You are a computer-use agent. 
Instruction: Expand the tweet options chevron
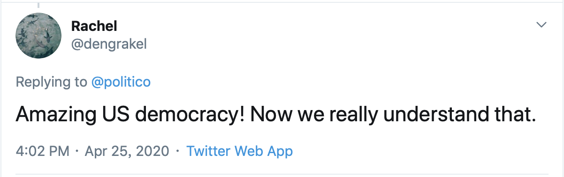pyautogui.click(x=541, y=25)
